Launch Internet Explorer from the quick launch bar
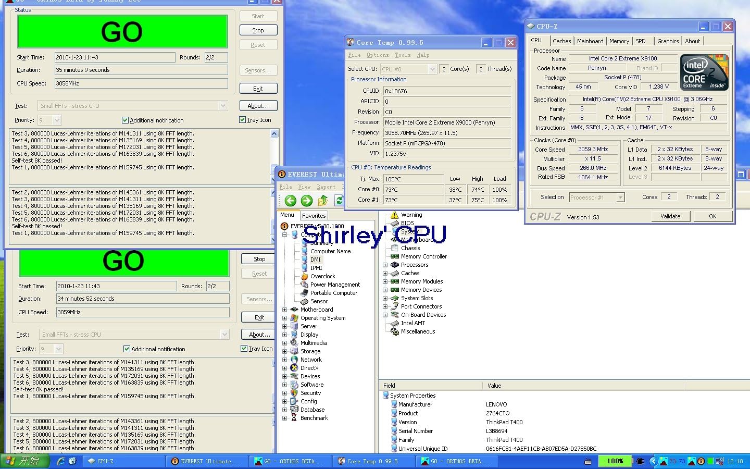 61,461
